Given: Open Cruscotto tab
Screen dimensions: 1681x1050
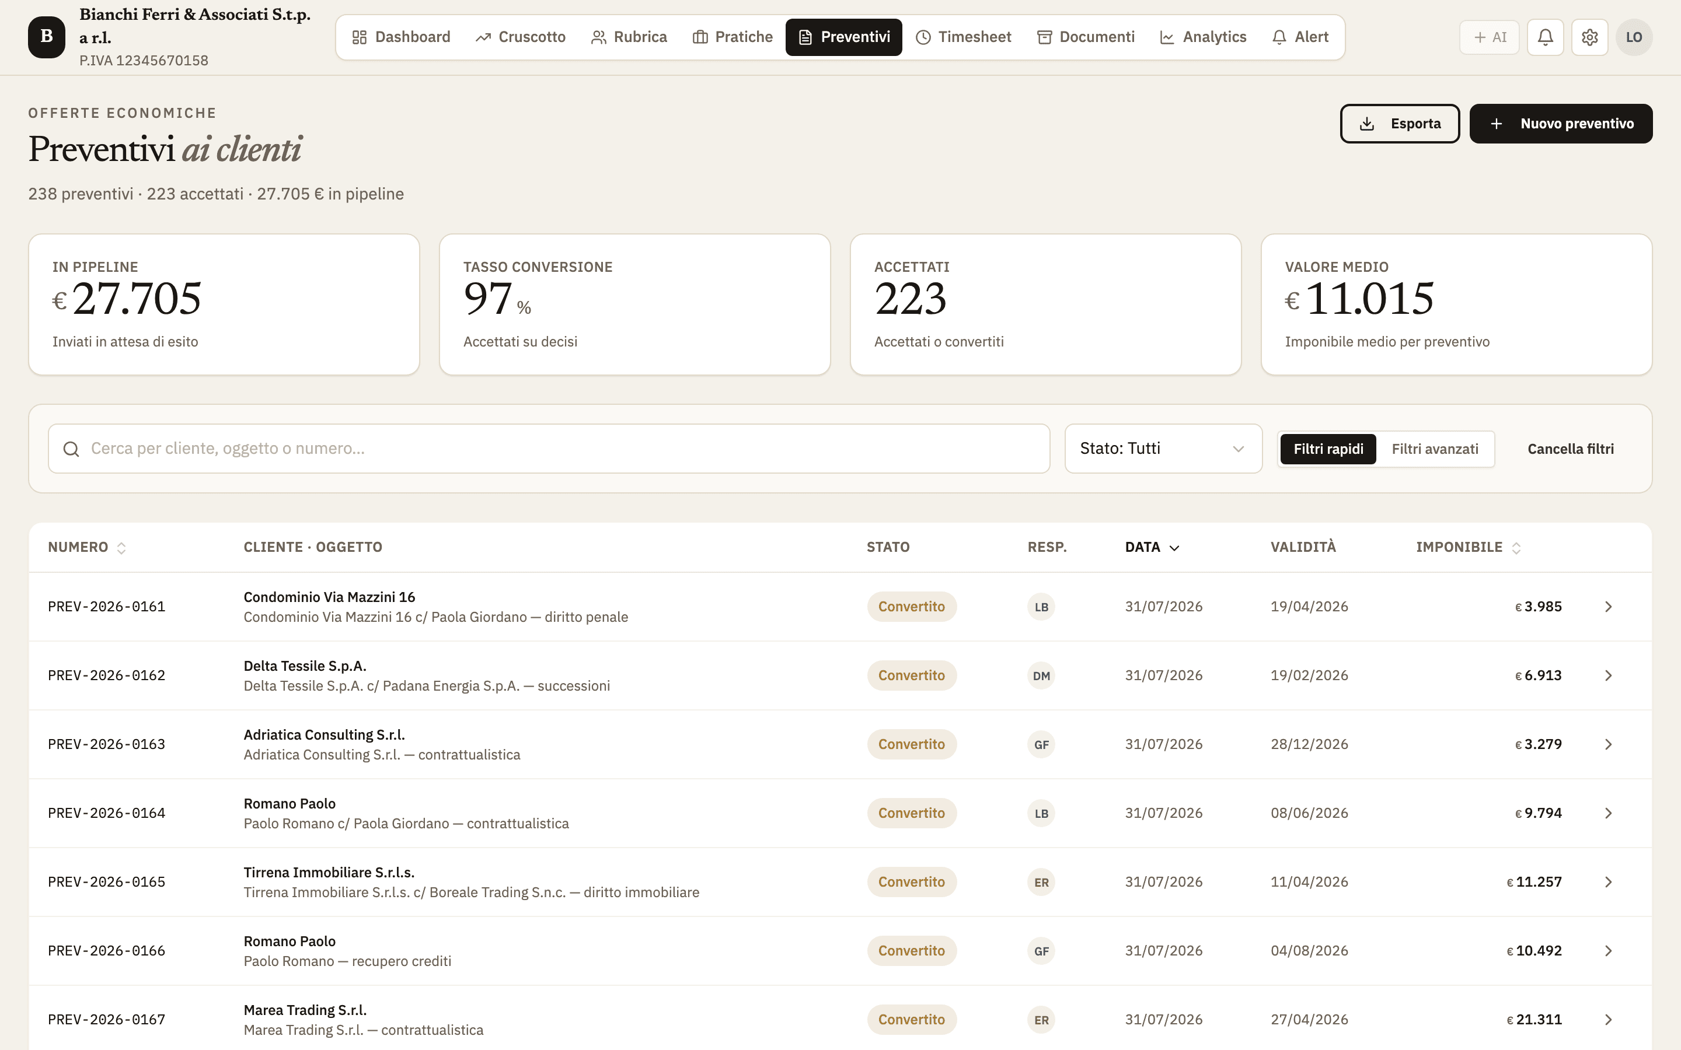Looking at the screenshot, I should 520,37.
